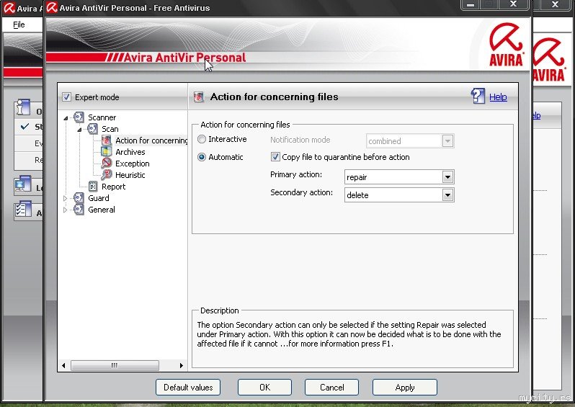Select Action for concerning files tree item
This screenshot has width=575, height=407.
point(151,140)
